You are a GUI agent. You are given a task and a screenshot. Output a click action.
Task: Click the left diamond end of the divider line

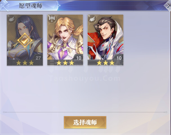[4, 112]
